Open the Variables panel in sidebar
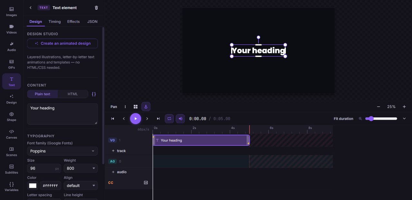The image size is (412, 200). (x=12, y=186)
